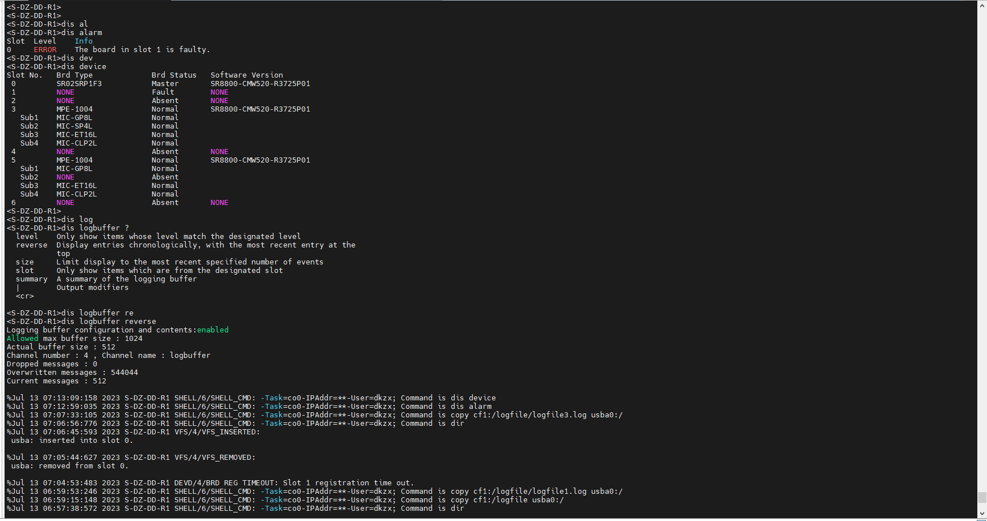Click the Fault status of slot 1

(163, 92)
